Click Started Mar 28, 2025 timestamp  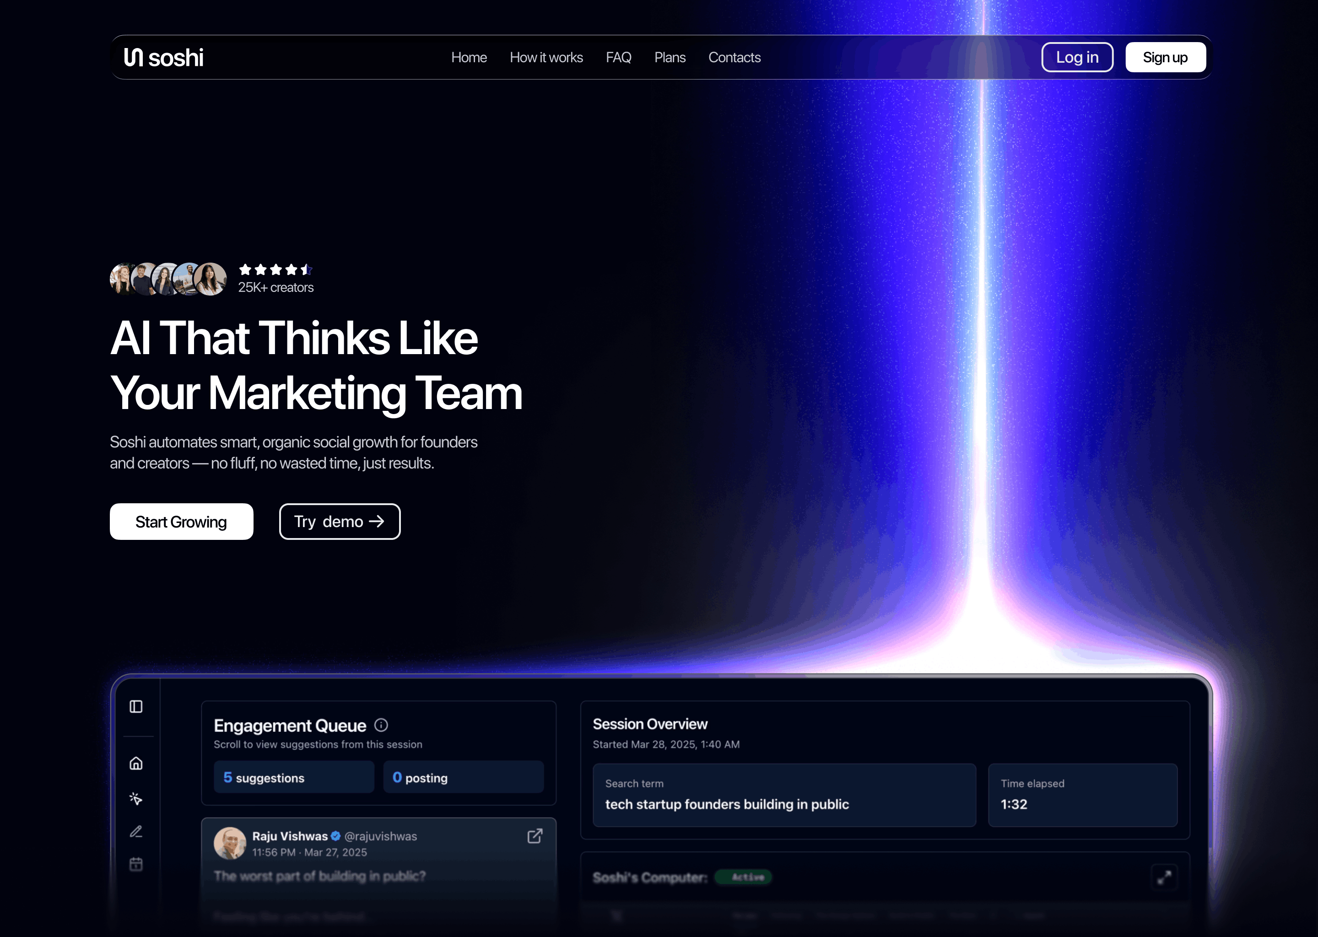[666, 744]
